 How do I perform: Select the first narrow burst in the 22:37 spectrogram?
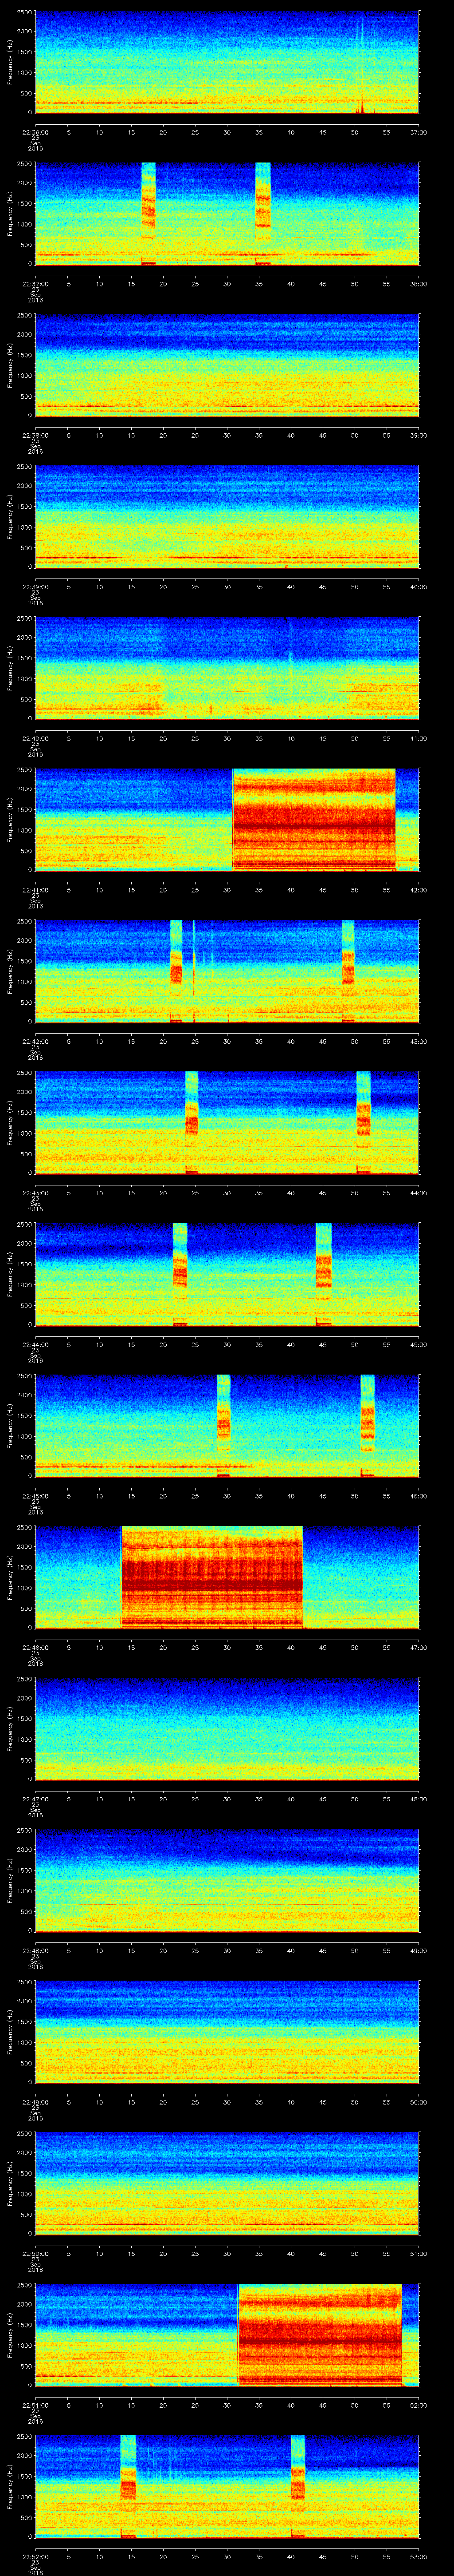tap(149, 212)
